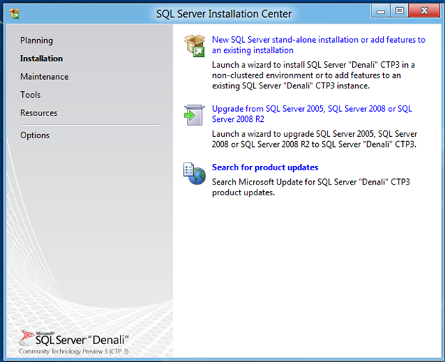Show the Resources section
The height and width of the screenshot is (362, 445).
tap(39, 113)
